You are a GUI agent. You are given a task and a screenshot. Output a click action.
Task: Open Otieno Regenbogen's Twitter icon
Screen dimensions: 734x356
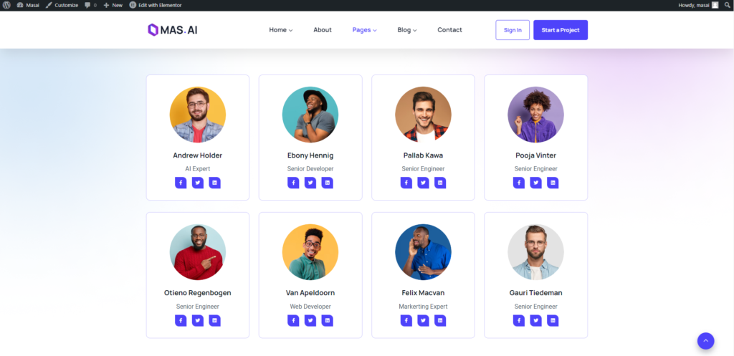[198, 320]
